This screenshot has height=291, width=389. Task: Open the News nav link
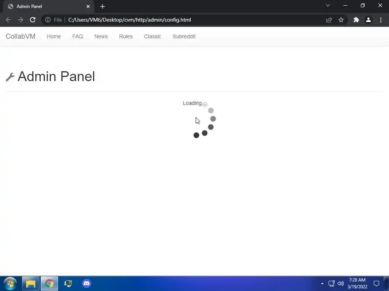pos(101,36)
